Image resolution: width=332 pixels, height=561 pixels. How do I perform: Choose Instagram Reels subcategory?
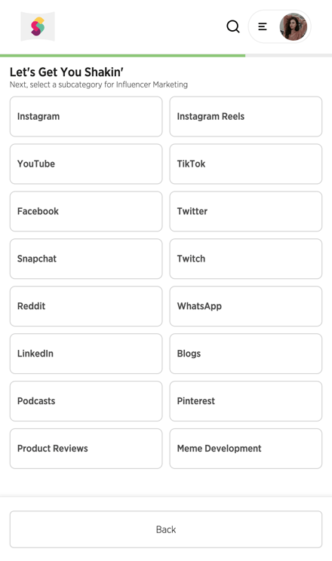pos(246,117)
